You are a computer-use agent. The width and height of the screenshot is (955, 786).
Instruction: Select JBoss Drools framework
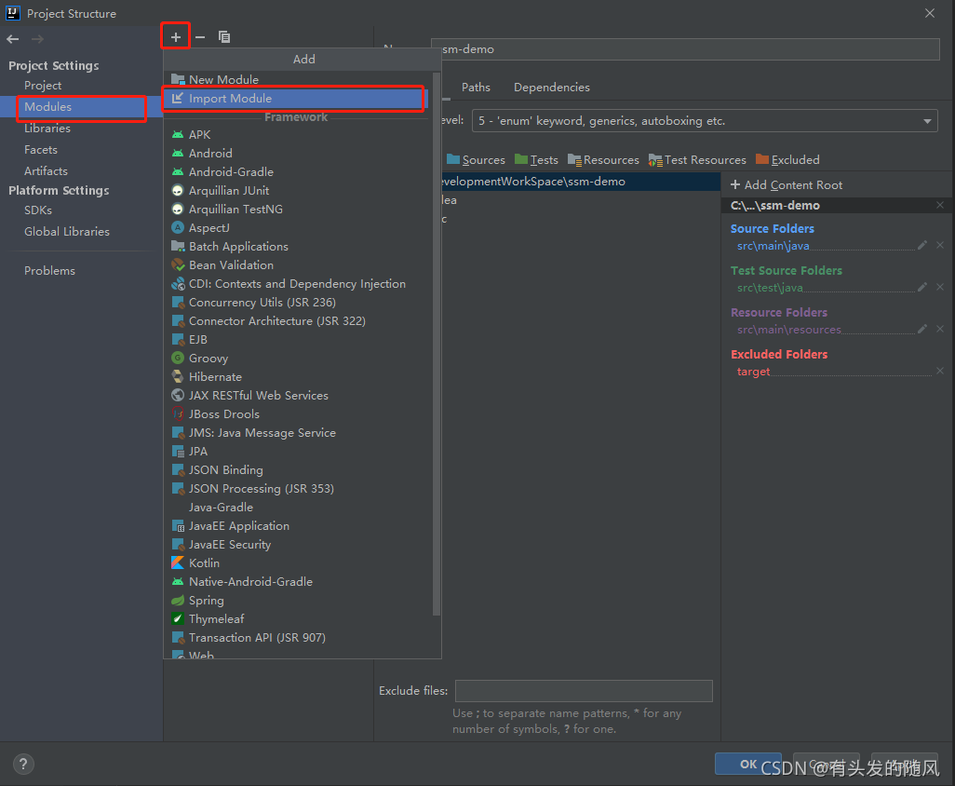299,414
